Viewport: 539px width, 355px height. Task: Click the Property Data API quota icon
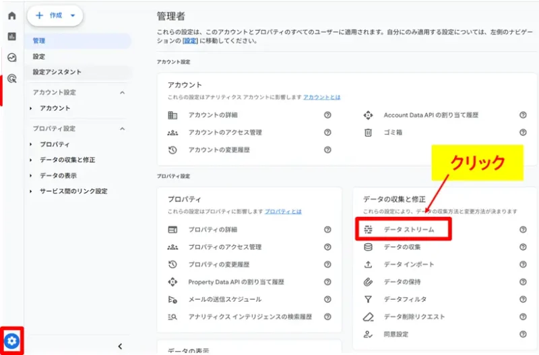[172, 282]
